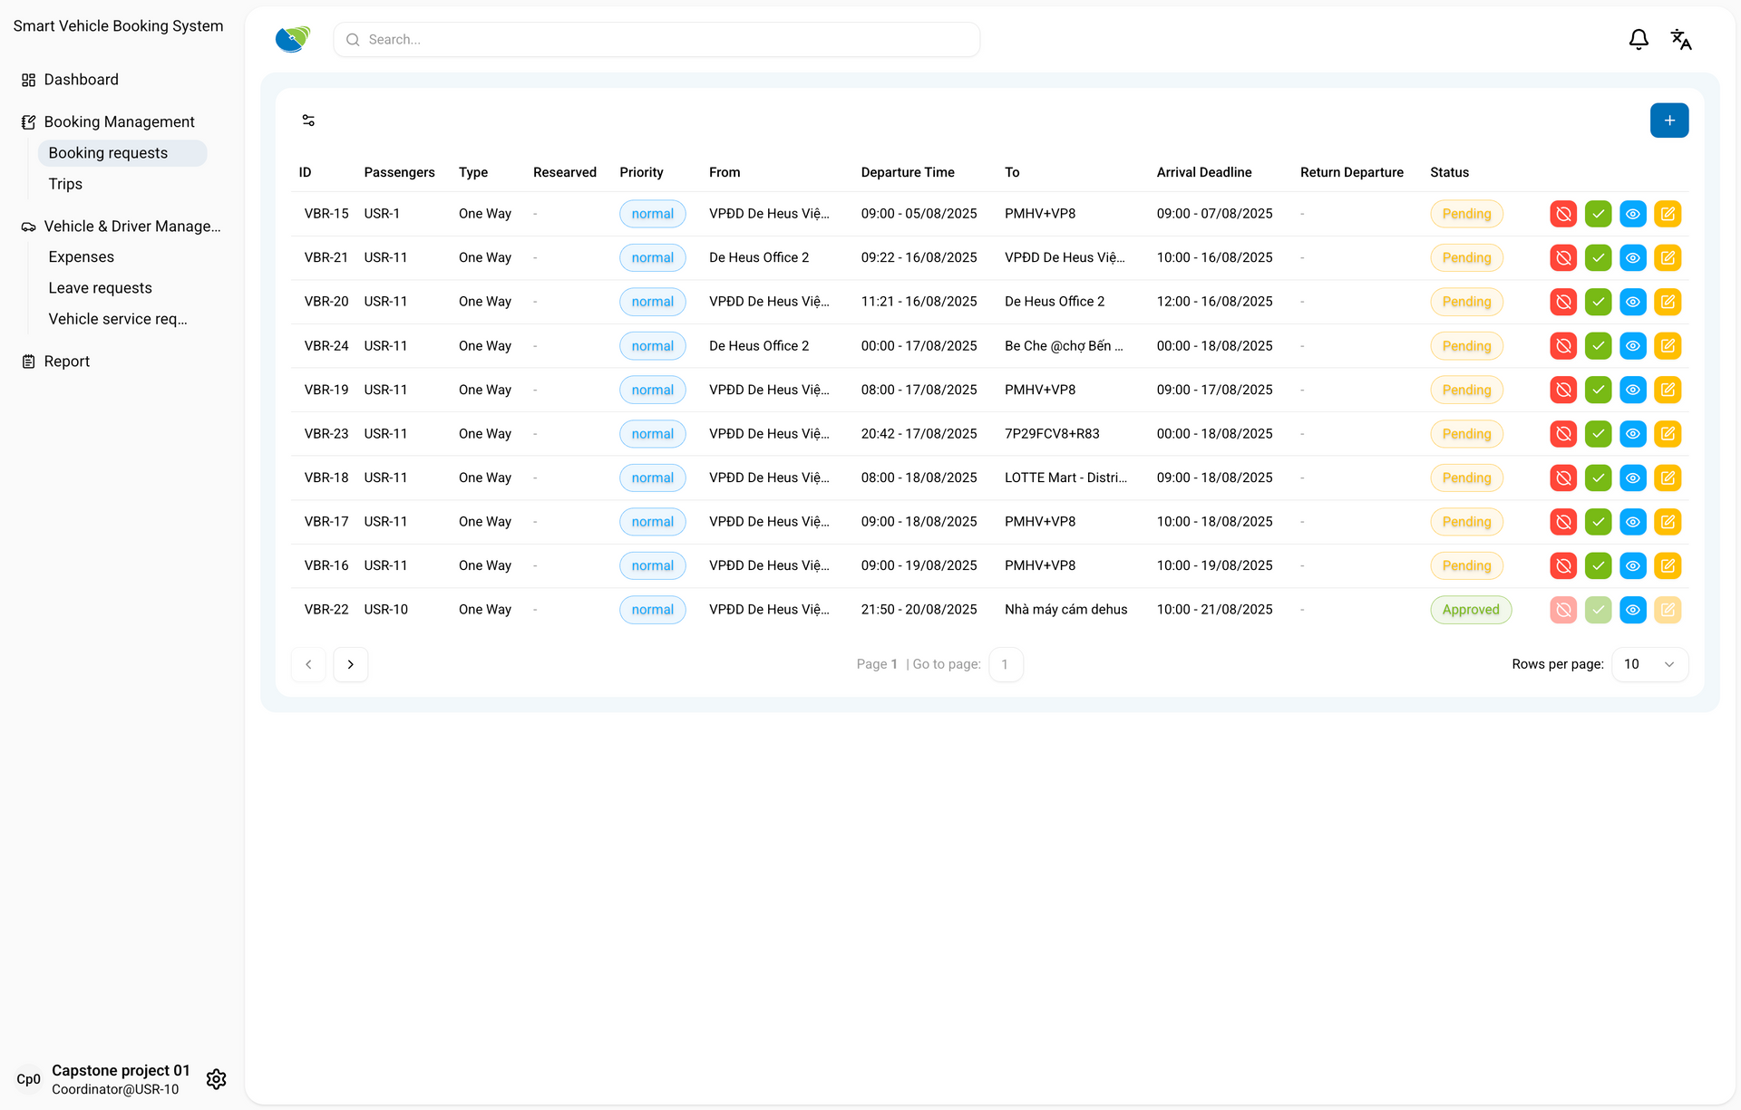
Task: Go to next page arrow button
Action: pyautogui.click(x=350, y=664)
